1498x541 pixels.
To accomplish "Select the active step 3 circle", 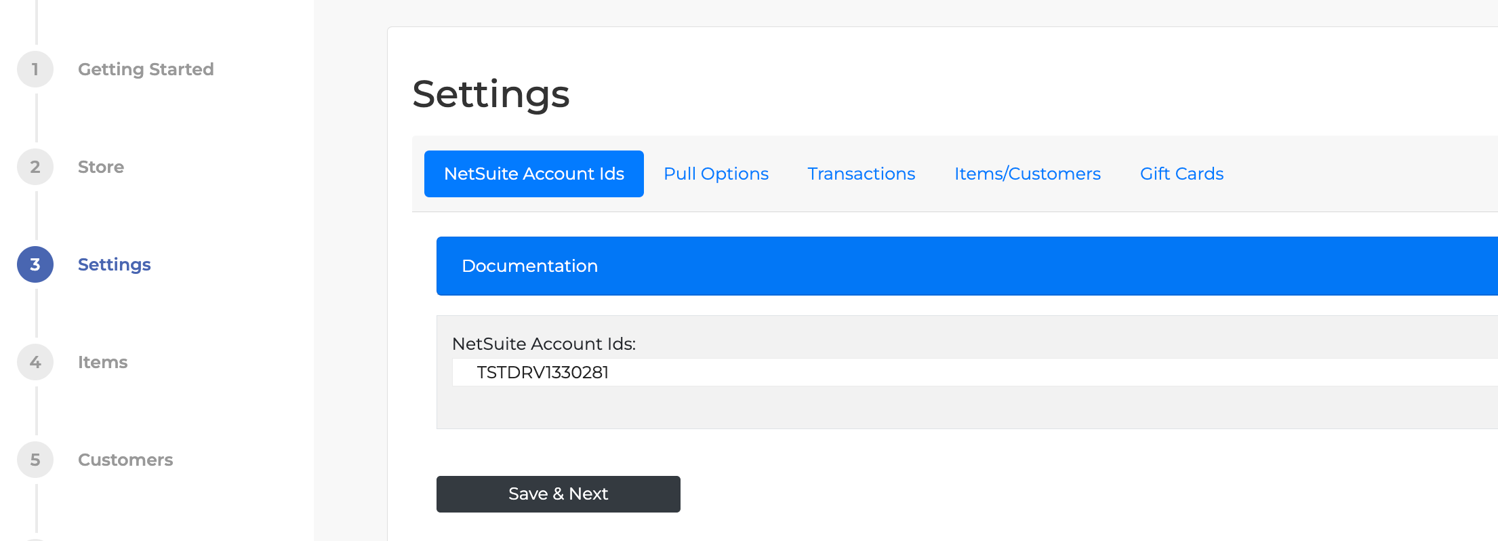I will click(35, 264).
